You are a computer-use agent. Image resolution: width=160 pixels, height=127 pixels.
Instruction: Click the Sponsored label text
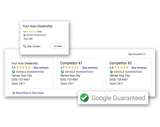135,54
